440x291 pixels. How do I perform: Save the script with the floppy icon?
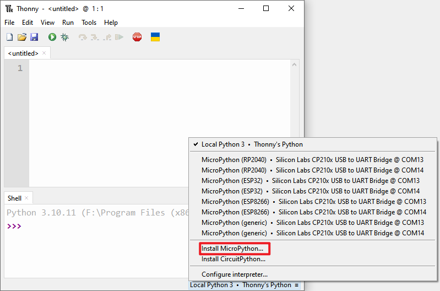point(34,37)
